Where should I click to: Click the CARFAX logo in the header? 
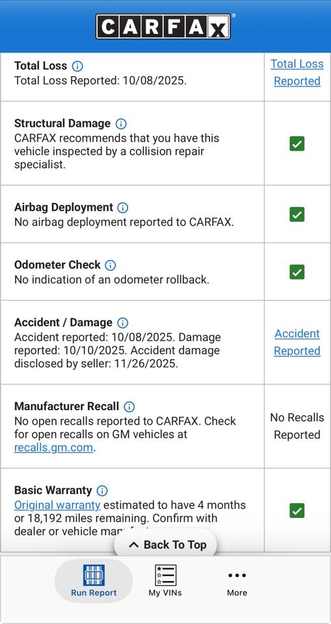coord(163,26)
